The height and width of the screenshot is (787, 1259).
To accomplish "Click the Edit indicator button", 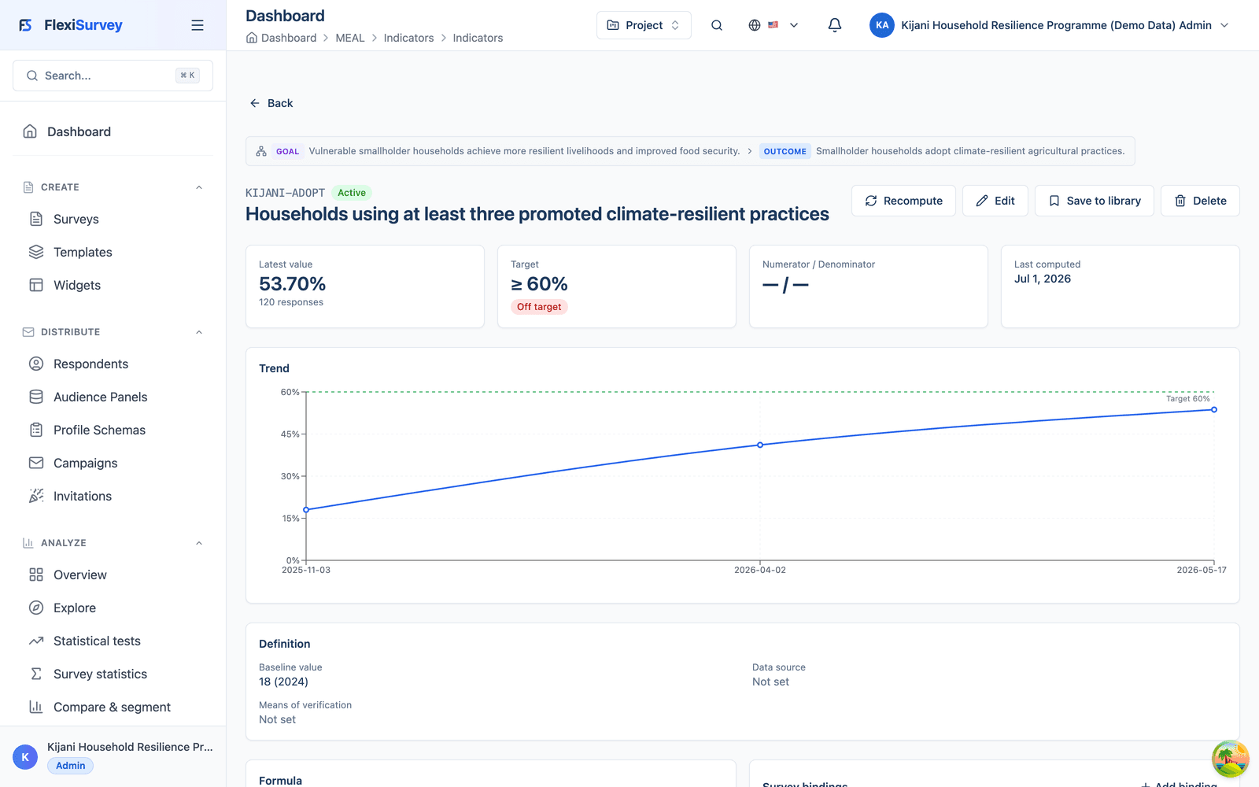I will (x=995, y=201).
